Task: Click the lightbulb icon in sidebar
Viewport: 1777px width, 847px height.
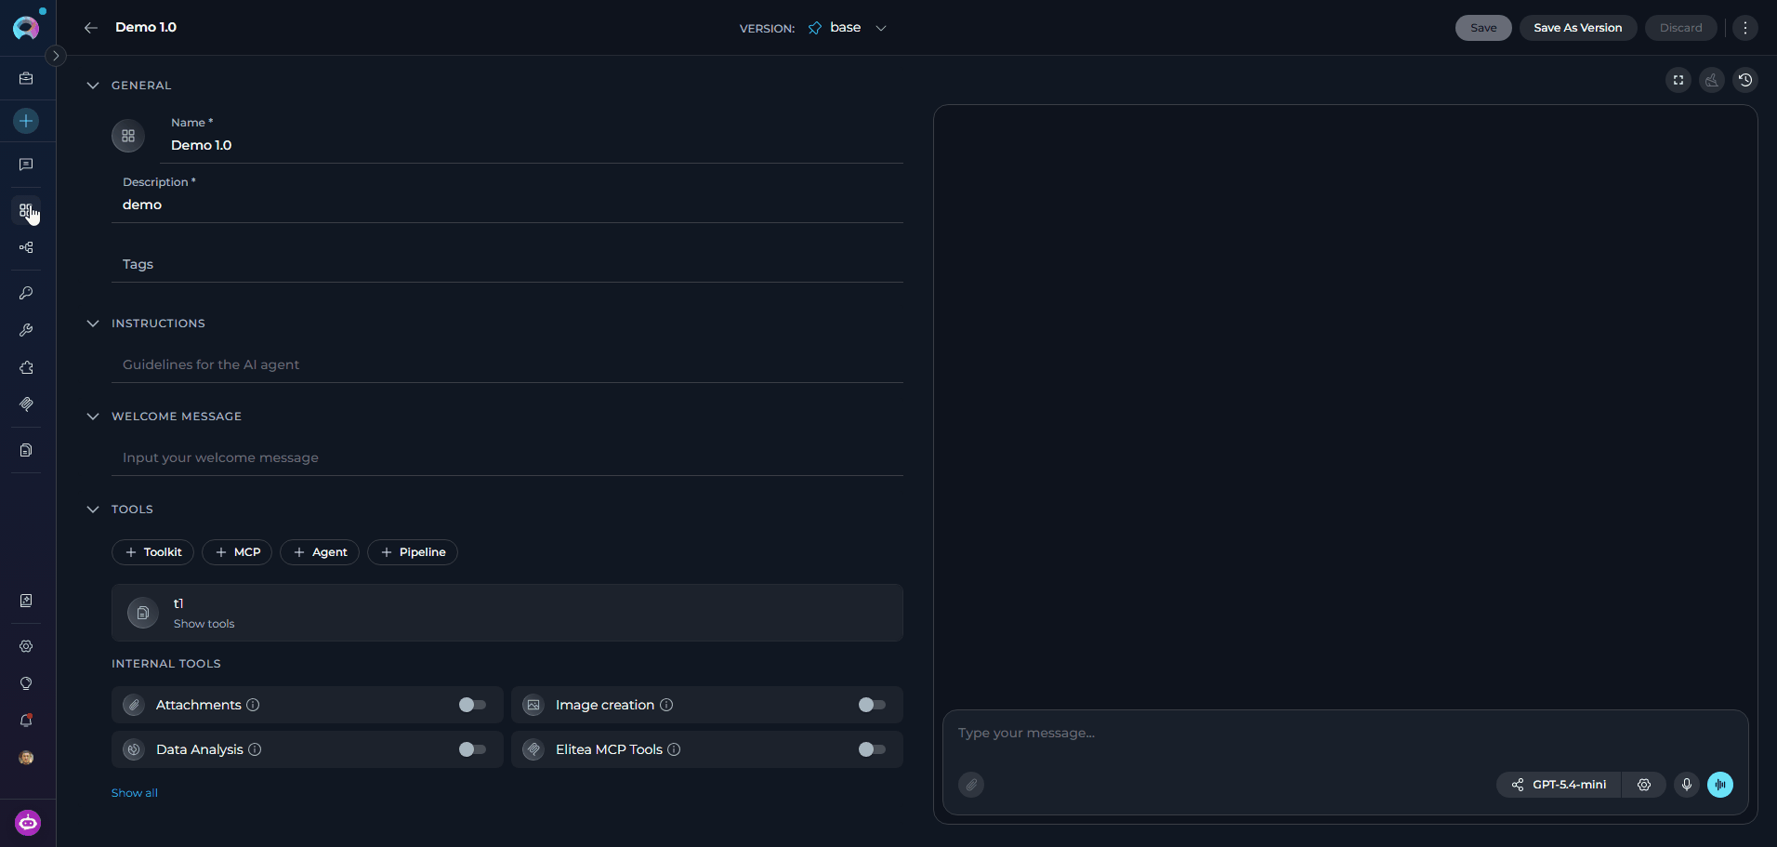Action: point(26,683)
